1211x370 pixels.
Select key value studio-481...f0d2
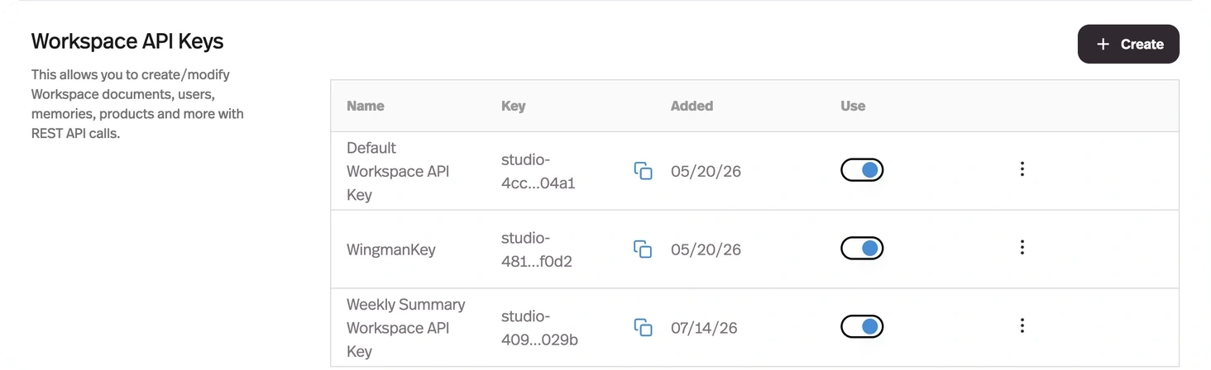click(537, 249)
